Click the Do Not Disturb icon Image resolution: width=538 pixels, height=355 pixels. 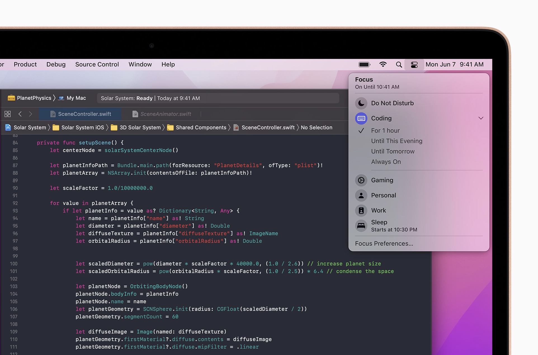click(361, 103)
